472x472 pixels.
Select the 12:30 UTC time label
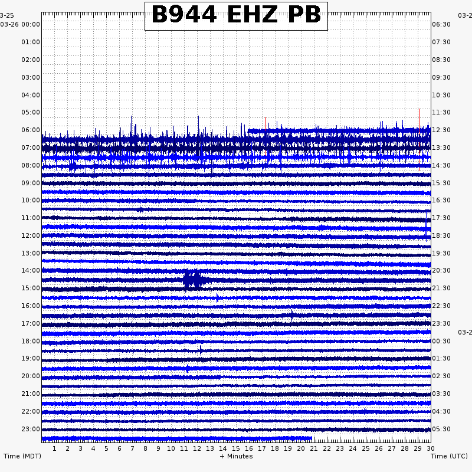coord(441,130)
